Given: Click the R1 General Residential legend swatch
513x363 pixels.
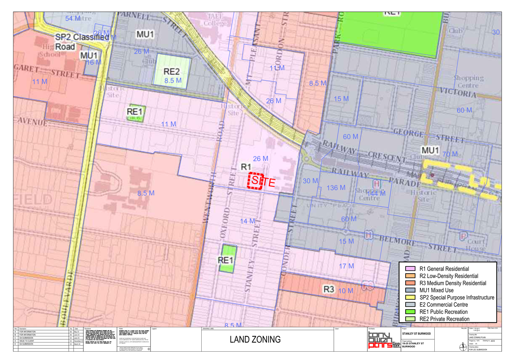Looking at the screenshot, I should (410, 269).
